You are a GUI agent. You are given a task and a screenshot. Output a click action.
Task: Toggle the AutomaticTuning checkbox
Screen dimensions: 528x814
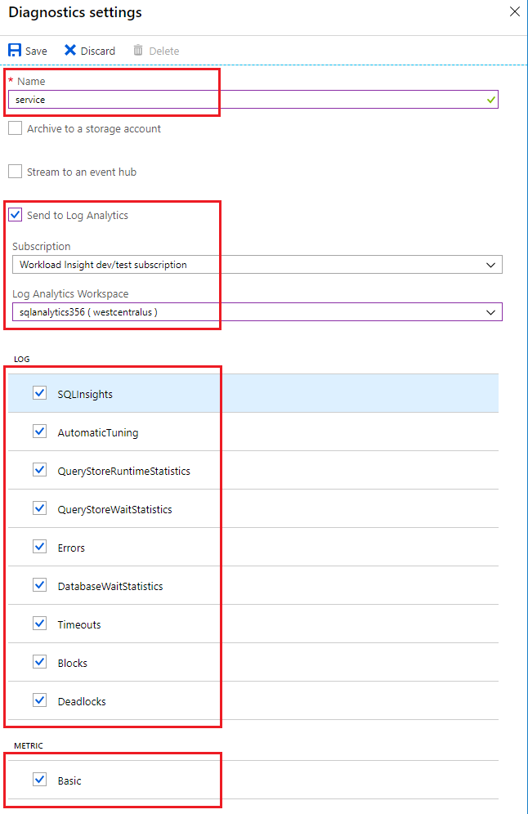click(x=40, y=431)
